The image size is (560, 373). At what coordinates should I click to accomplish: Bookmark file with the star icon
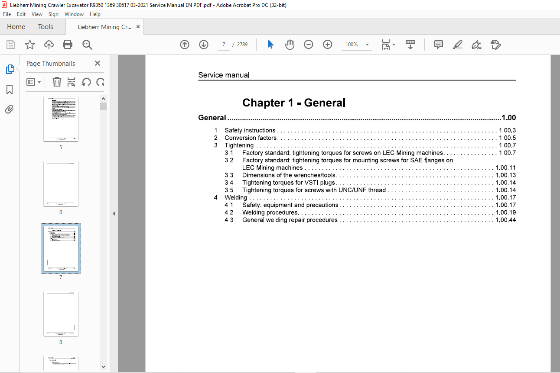pos(30,45)
